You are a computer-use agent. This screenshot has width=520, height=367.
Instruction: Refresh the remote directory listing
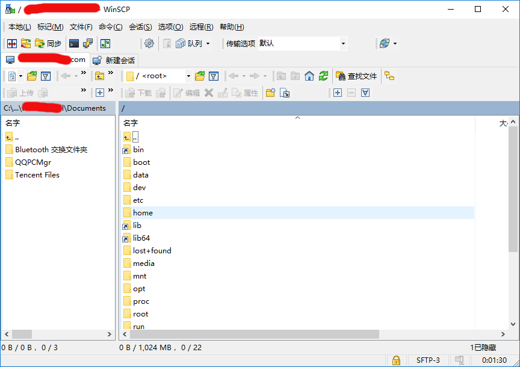(x=324, y=76)
